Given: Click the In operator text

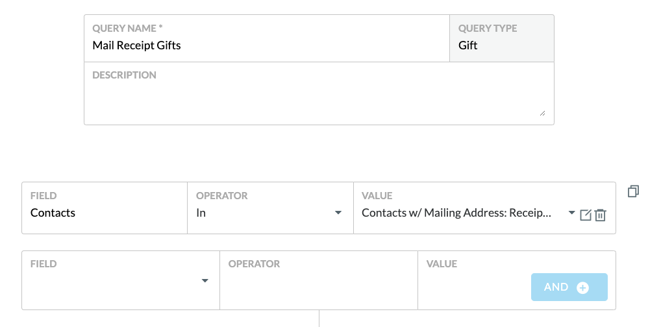Looking at the screenshot, I should [x=201, y=213].
